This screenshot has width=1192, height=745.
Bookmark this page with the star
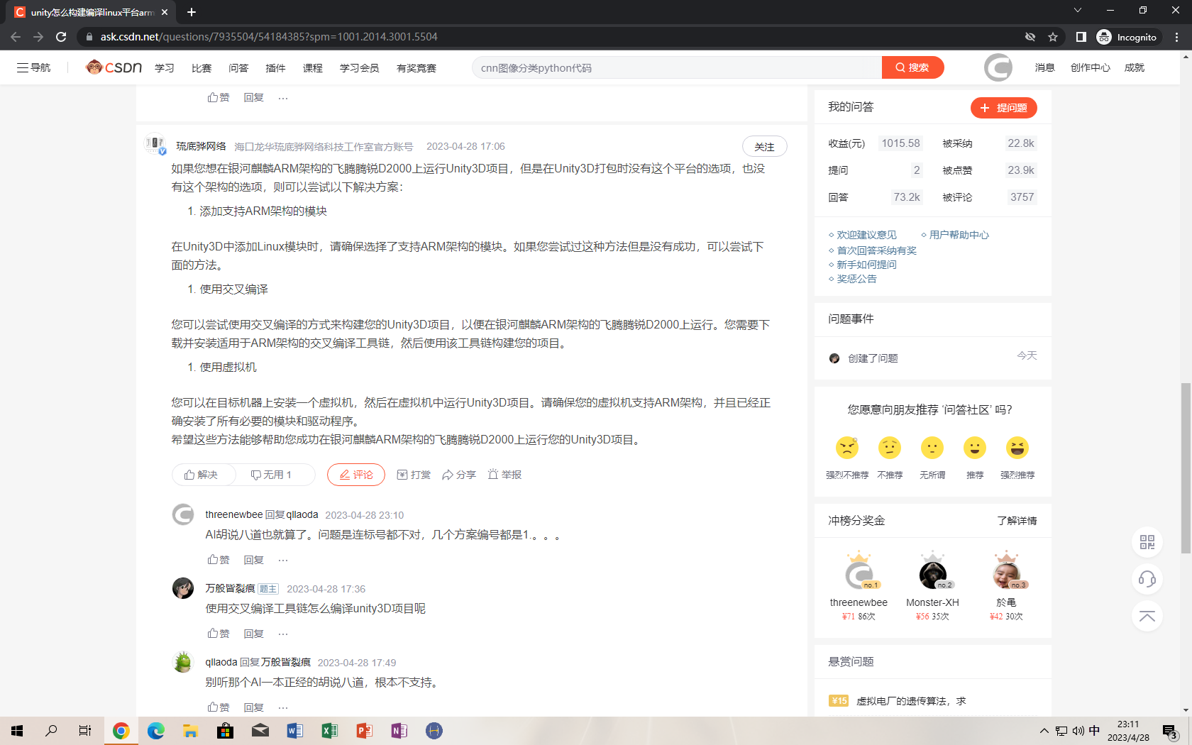[1053, 37]
